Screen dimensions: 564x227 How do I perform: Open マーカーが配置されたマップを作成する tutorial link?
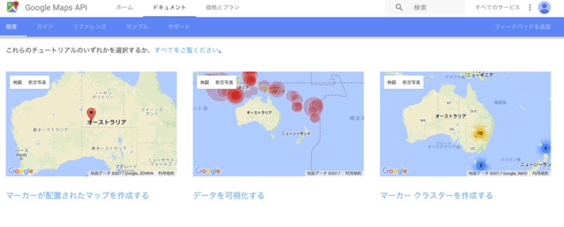click(x=77, y=196)
